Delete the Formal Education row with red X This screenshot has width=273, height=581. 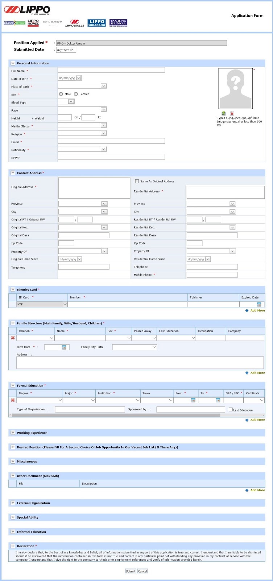coord(13,400)
